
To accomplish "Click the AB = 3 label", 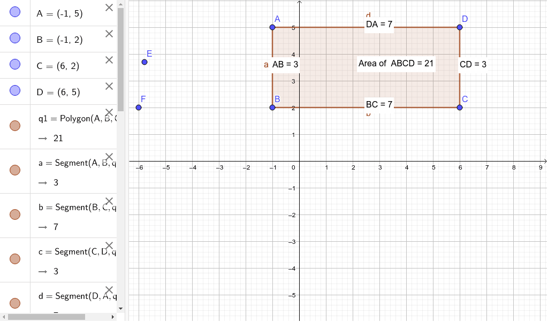I will pos(285,64).
